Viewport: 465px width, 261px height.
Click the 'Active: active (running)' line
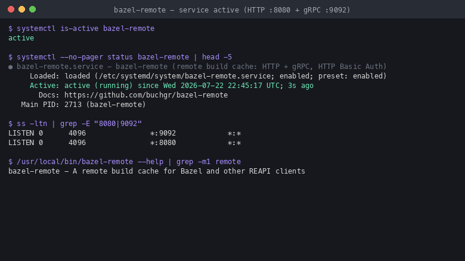(x=172, y=86)
